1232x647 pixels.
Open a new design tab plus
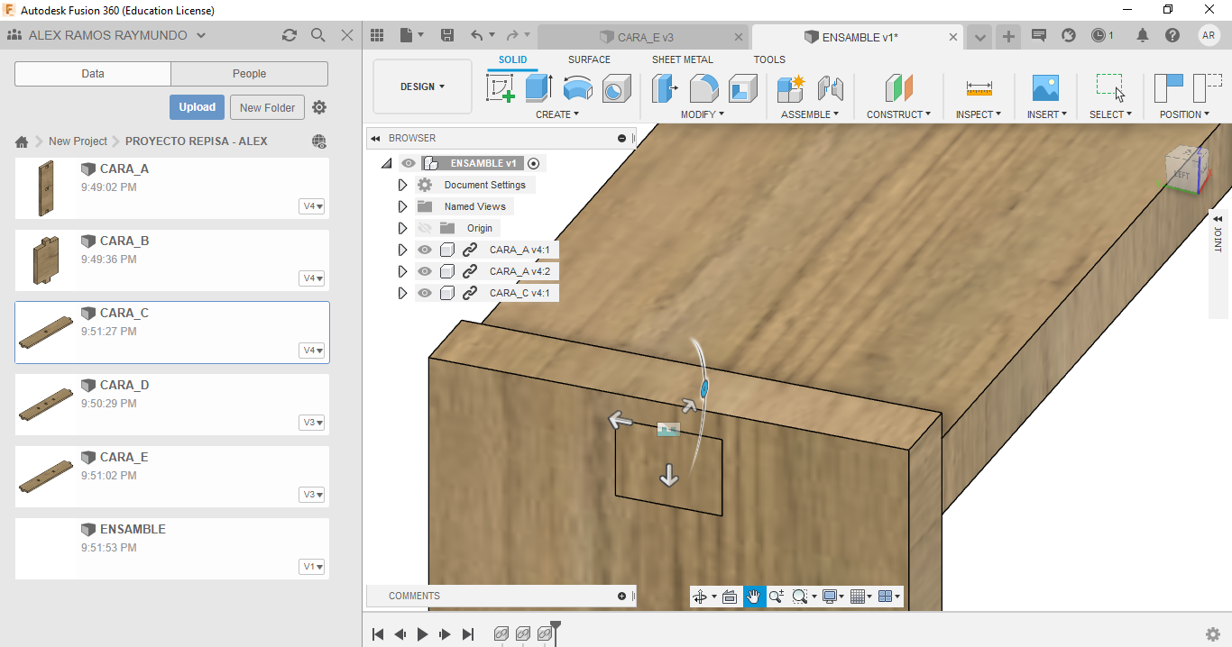point(1008,37)
